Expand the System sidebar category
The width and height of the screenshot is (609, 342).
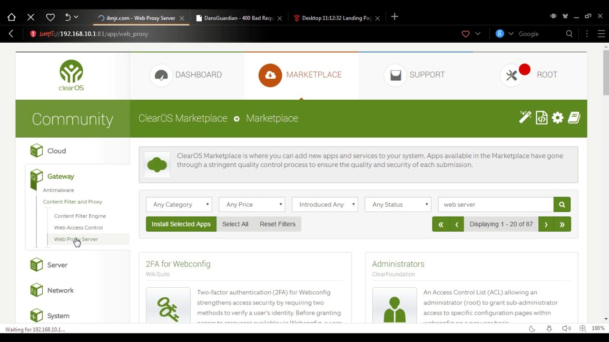[58, 316]
